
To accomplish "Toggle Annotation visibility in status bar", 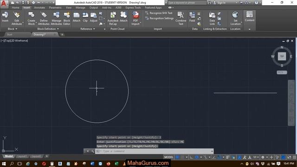I will 239,157.
